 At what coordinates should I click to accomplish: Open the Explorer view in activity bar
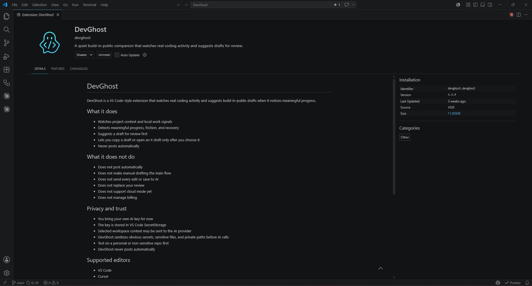tap(7, 16)
